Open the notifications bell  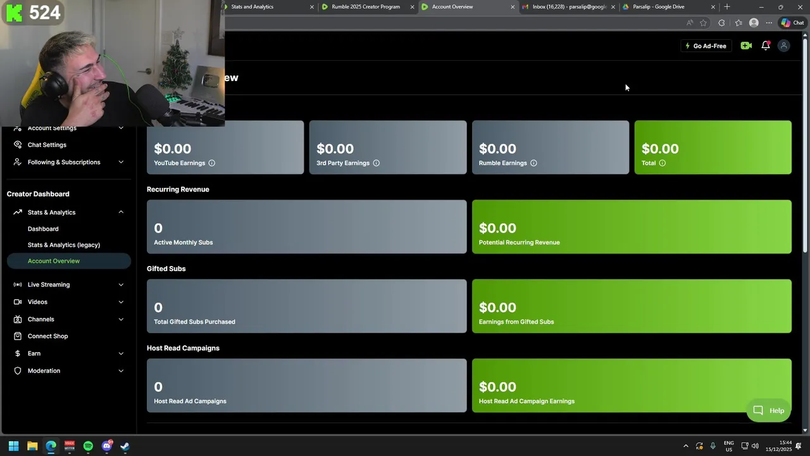point(766,46)
